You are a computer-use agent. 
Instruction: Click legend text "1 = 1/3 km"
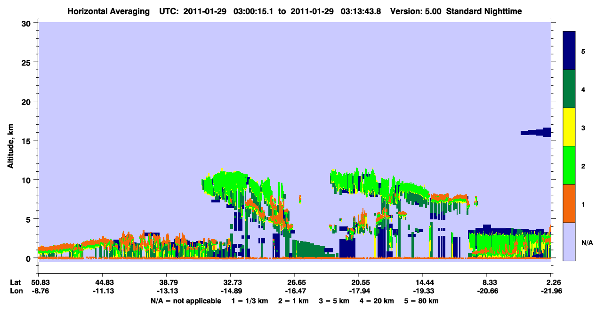[250, 300]
